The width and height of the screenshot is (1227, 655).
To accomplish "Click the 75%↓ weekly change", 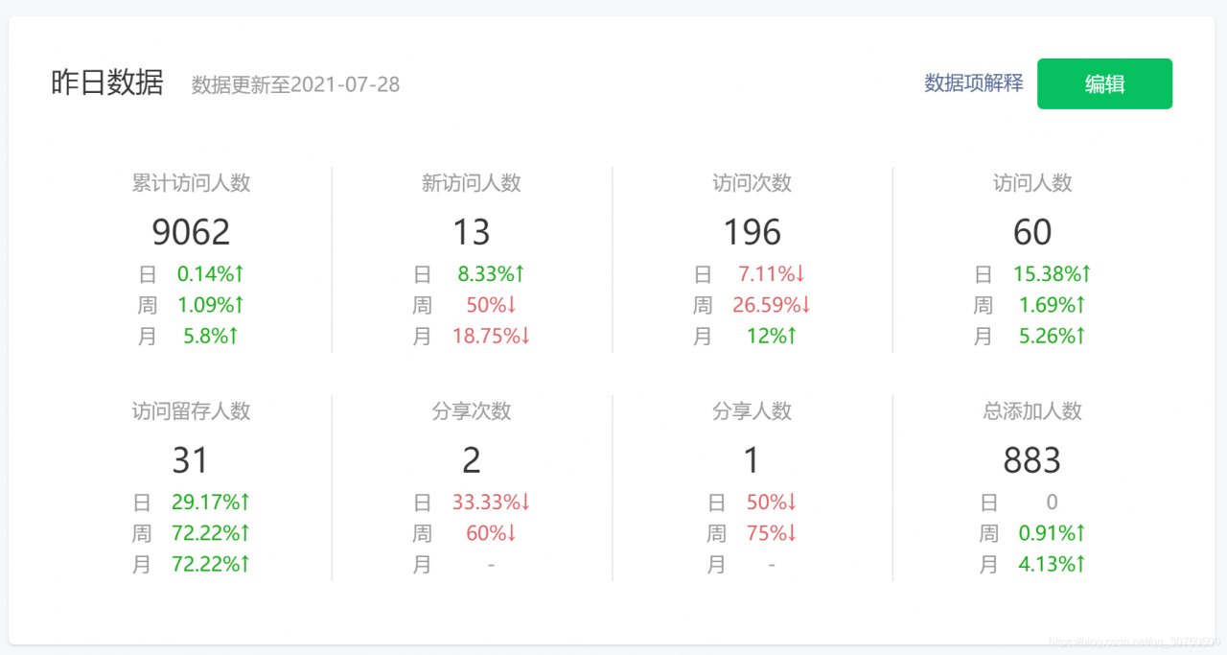I will 772,533.
